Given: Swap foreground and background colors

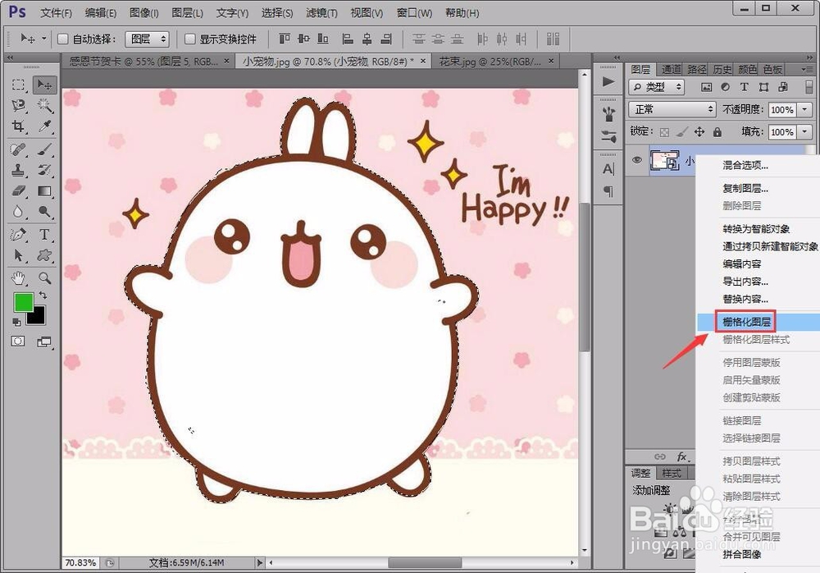Looking at the screenshot, I should (x=43, y=296).
